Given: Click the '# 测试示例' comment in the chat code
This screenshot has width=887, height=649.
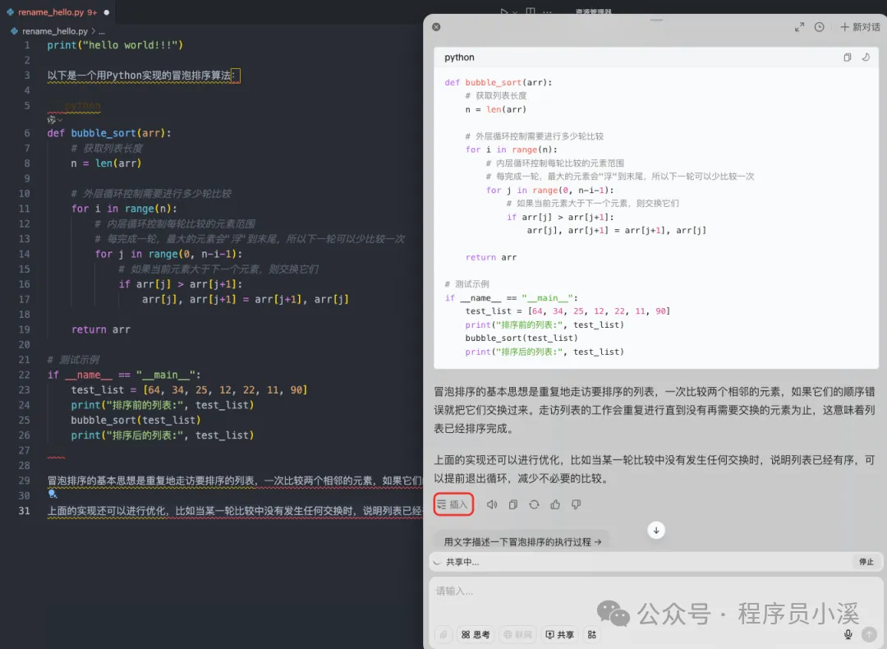Looking at the screenshot, I should 466,284.
